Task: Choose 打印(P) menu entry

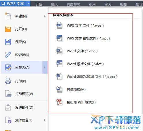Action: click(24, 81)
